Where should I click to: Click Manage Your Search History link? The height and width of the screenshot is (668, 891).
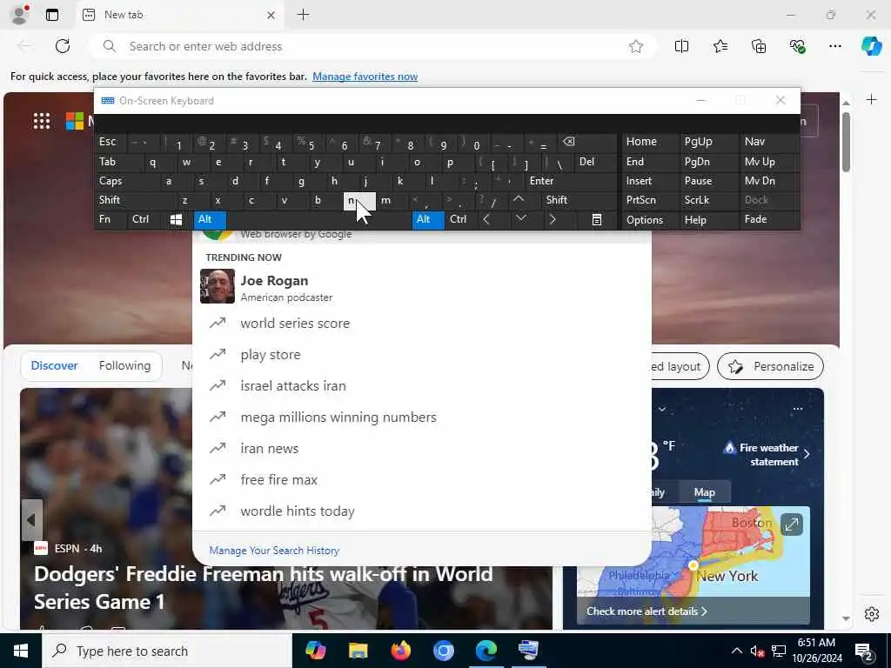(x=274, y=551)
